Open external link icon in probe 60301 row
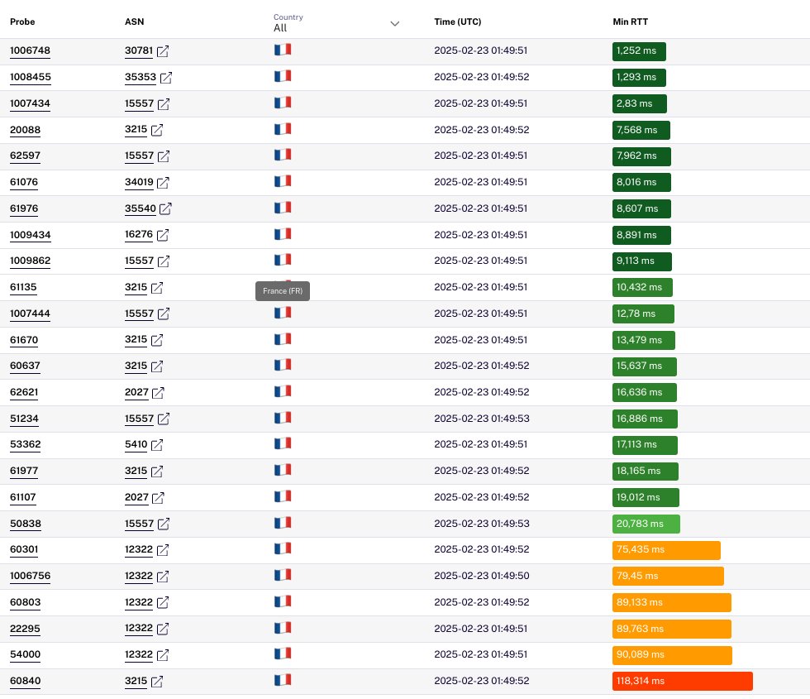This screenshot has width=810, height=699. point(163,549)
